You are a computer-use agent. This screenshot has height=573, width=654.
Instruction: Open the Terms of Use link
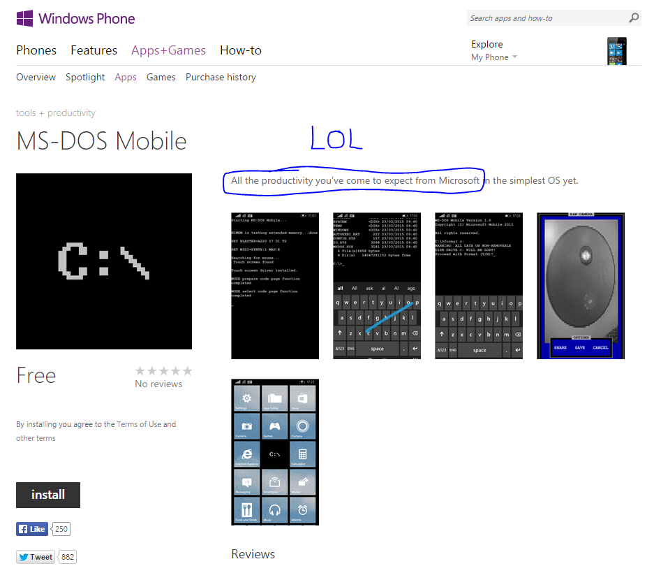(139, 424)
